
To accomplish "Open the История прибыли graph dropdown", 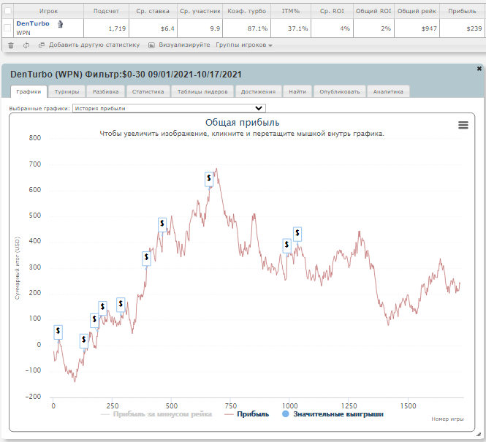I will pos(169,108).
